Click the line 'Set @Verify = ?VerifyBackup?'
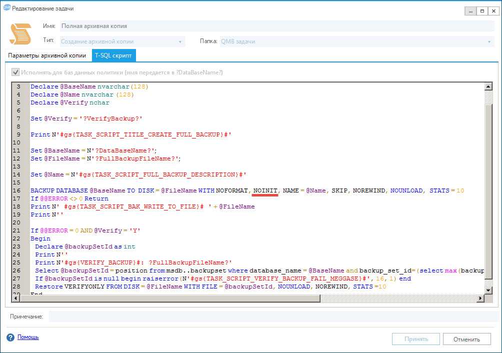502x353 pixels. pyautogui.click(x=86, y=118)
